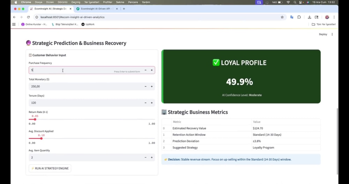The image size is (349, 184).
Task: Select the $124.70 recovery value cell
Action: tap(286, 128)
